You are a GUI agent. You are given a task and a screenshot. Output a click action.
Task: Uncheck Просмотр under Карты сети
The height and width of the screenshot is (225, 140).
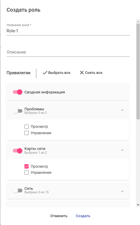pyautogui.click(x=27, y=166)
